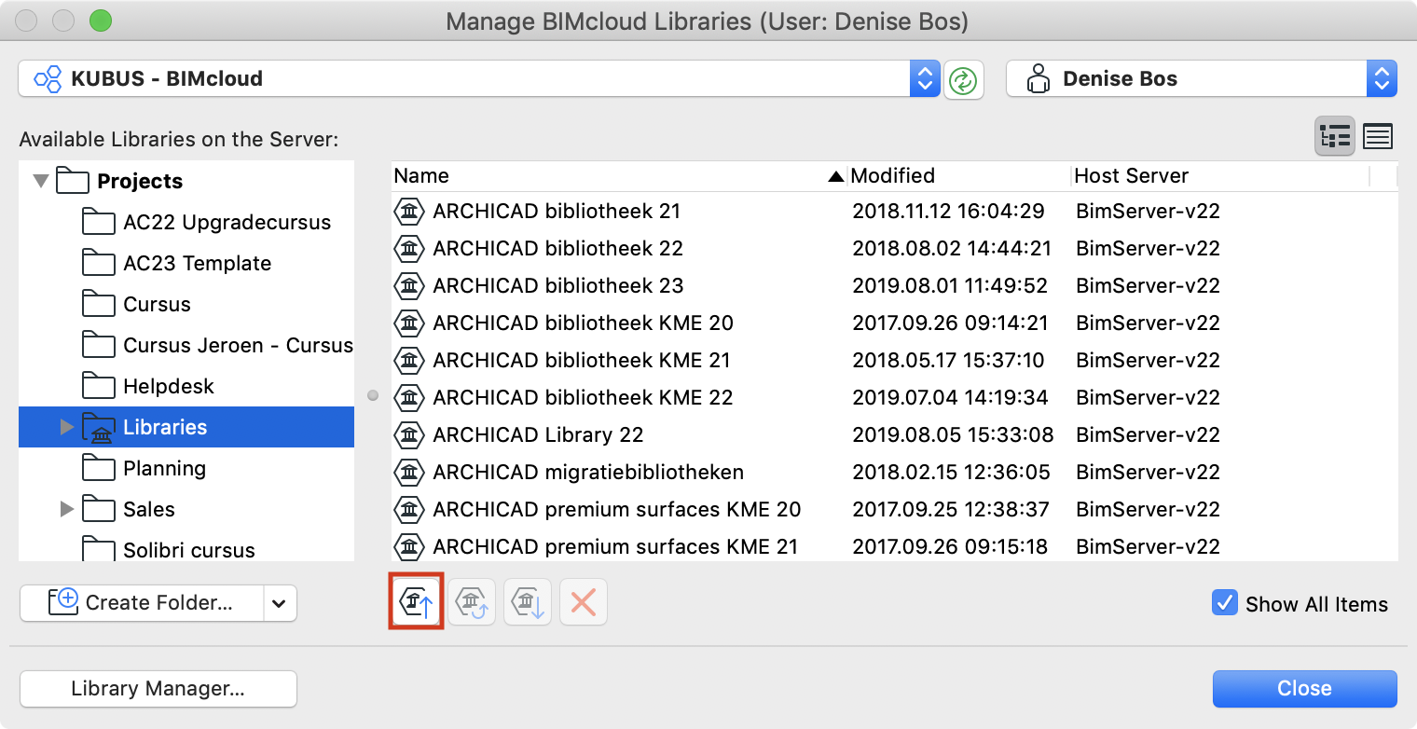Click the Planning folder icon

(98, 468)
